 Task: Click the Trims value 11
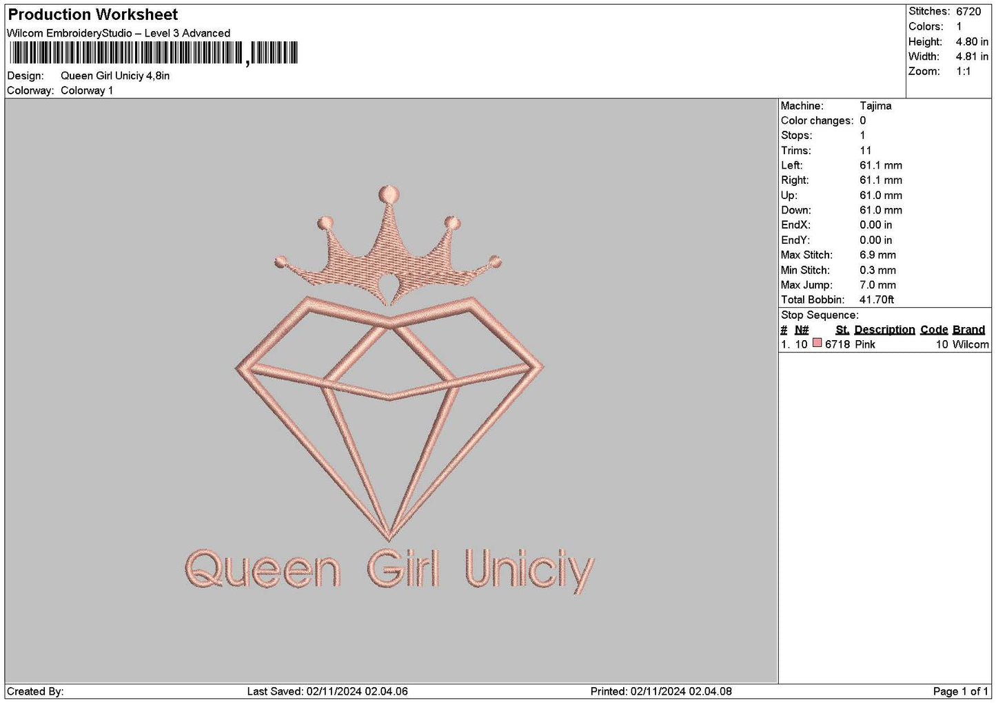[866, 151]
